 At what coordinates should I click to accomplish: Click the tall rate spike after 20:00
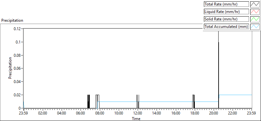click(218, 69)
